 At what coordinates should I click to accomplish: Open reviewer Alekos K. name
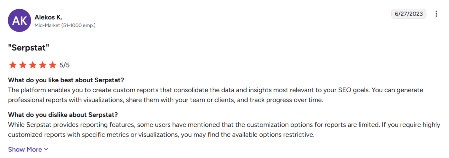tap(48, 17)
